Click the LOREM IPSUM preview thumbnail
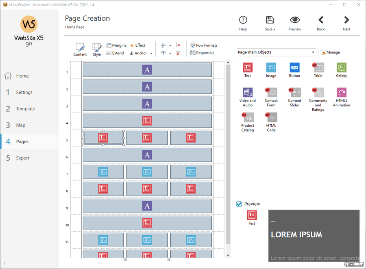The image size is (366, 269). pos(314,235)
